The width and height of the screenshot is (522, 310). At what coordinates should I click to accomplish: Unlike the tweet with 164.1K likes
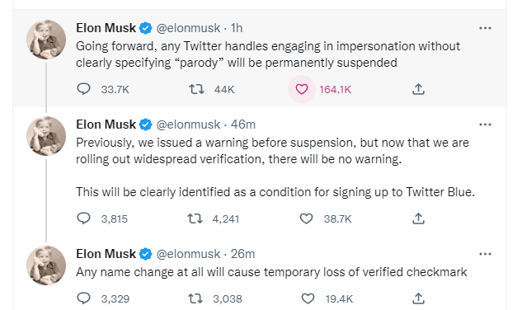302,89
